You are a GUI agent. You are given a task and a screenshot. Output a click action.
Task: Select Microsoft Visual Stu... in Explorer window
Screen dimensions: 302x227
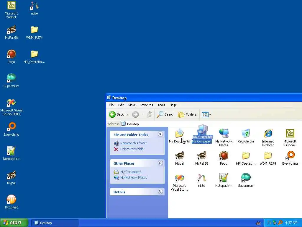[x=179, y=182]
